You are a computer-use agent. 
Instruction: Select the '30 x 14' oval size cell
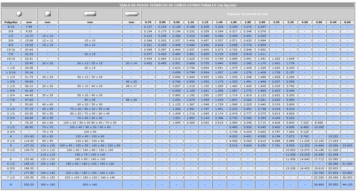(131, 63)
